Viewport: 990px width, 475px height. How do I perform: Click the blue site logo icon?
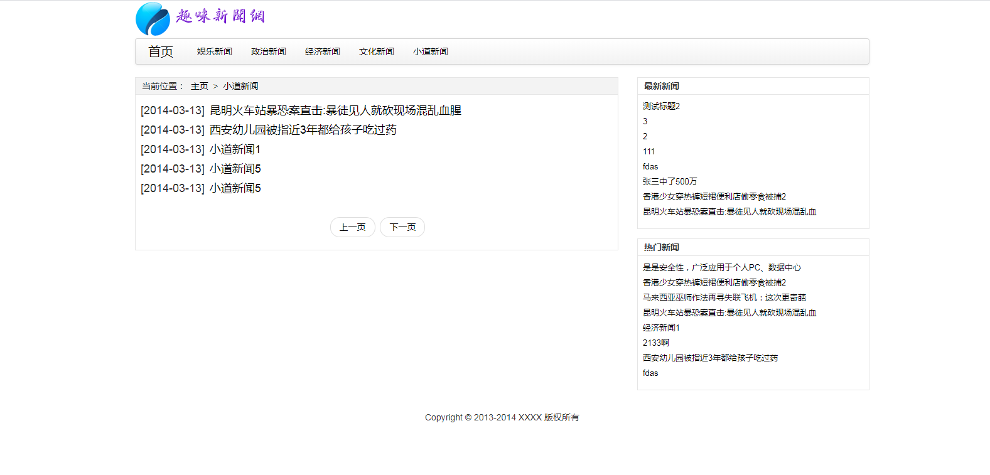click(x=153, y=19)
